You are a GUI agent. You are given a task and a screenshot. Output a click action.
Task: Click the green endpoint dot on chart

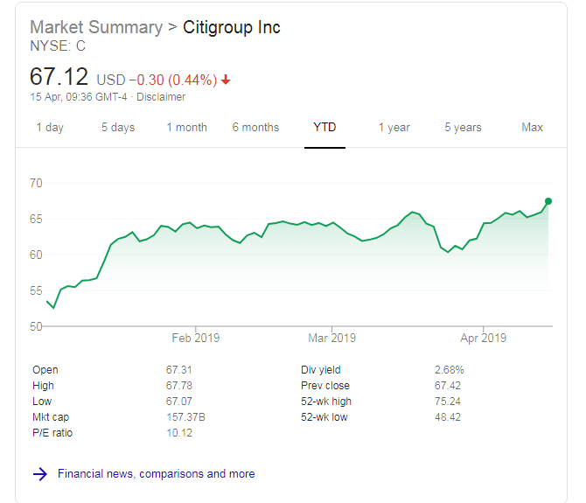click(548, 201)
